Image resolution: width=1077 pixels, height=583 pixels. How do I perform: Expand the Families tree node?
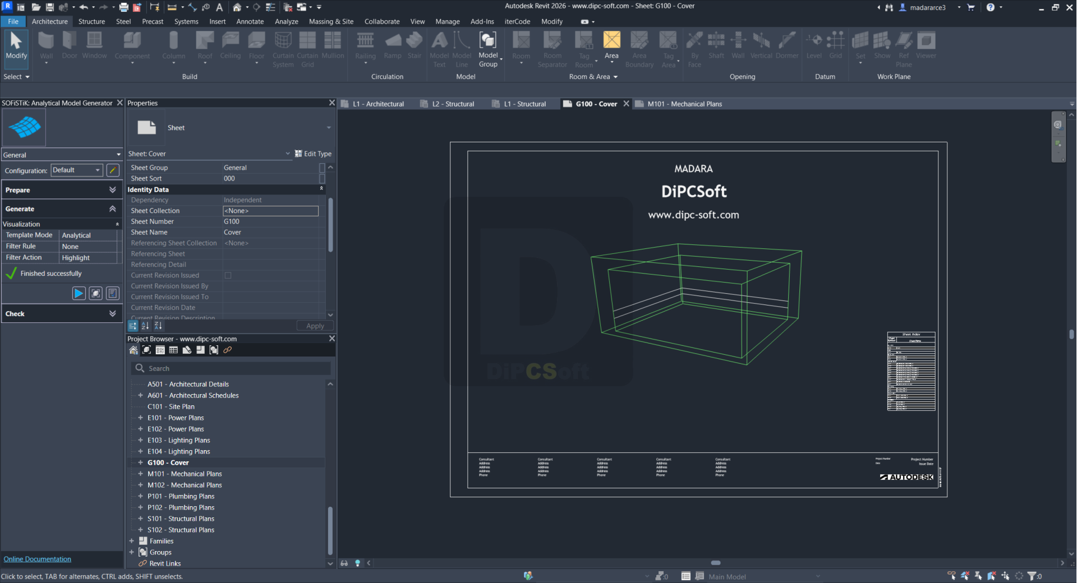pos(131,541)
